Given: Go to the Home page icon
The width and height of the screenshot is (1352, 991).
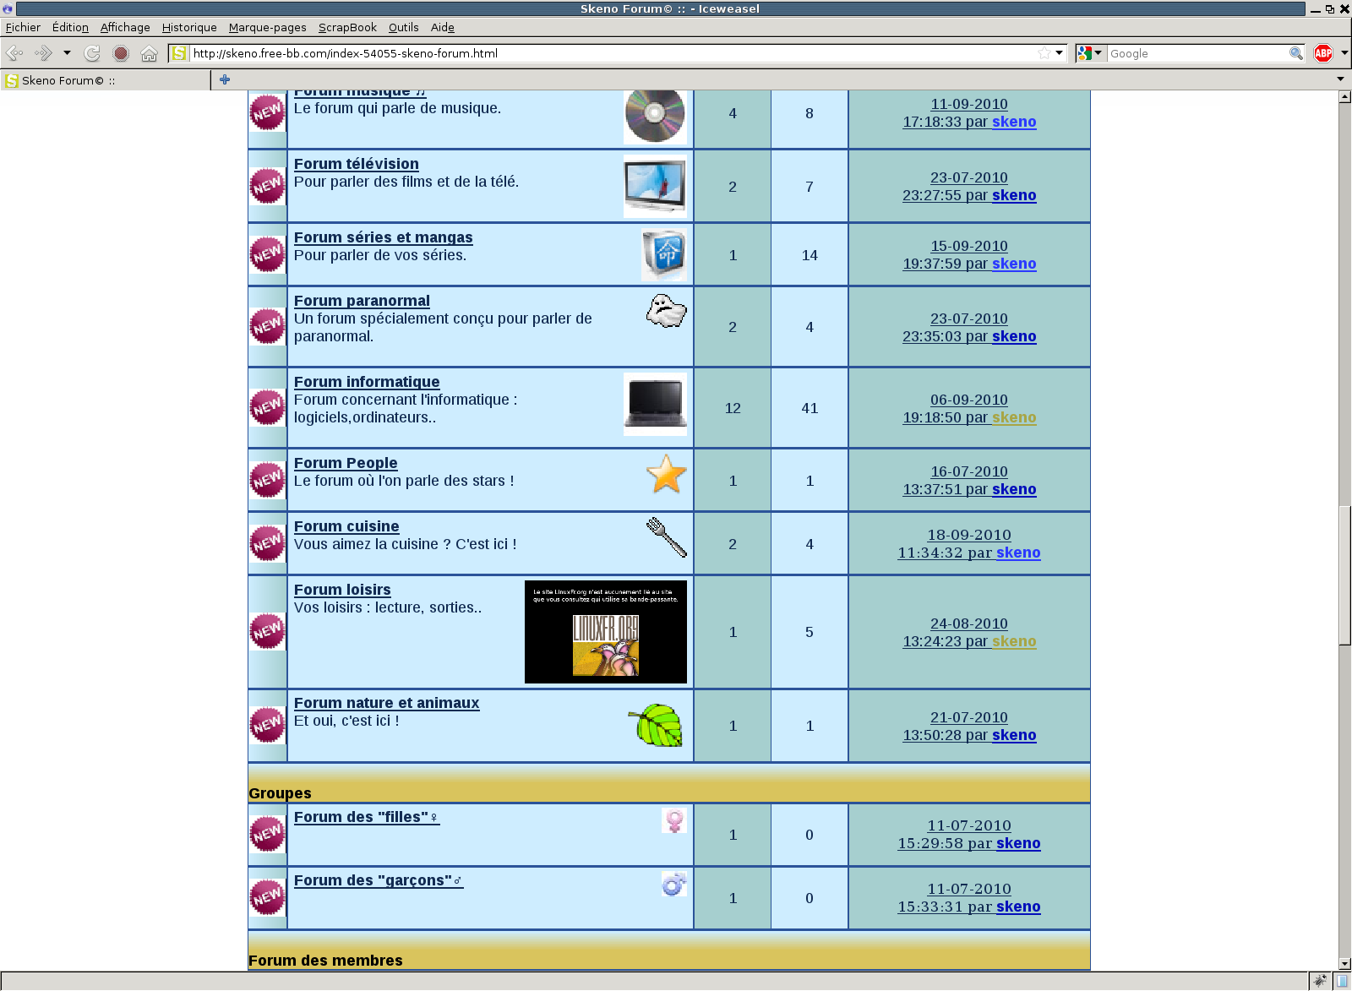Looking at the screenshot, I should (x=149, y=53).
